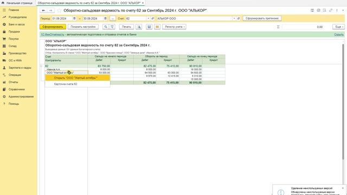Click the end date field 30.09.2024
347x195 pixels.
pos(93,18)
